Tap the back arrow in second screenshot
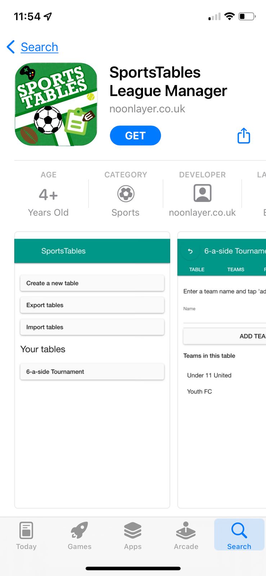 click(x=190, y=251)
